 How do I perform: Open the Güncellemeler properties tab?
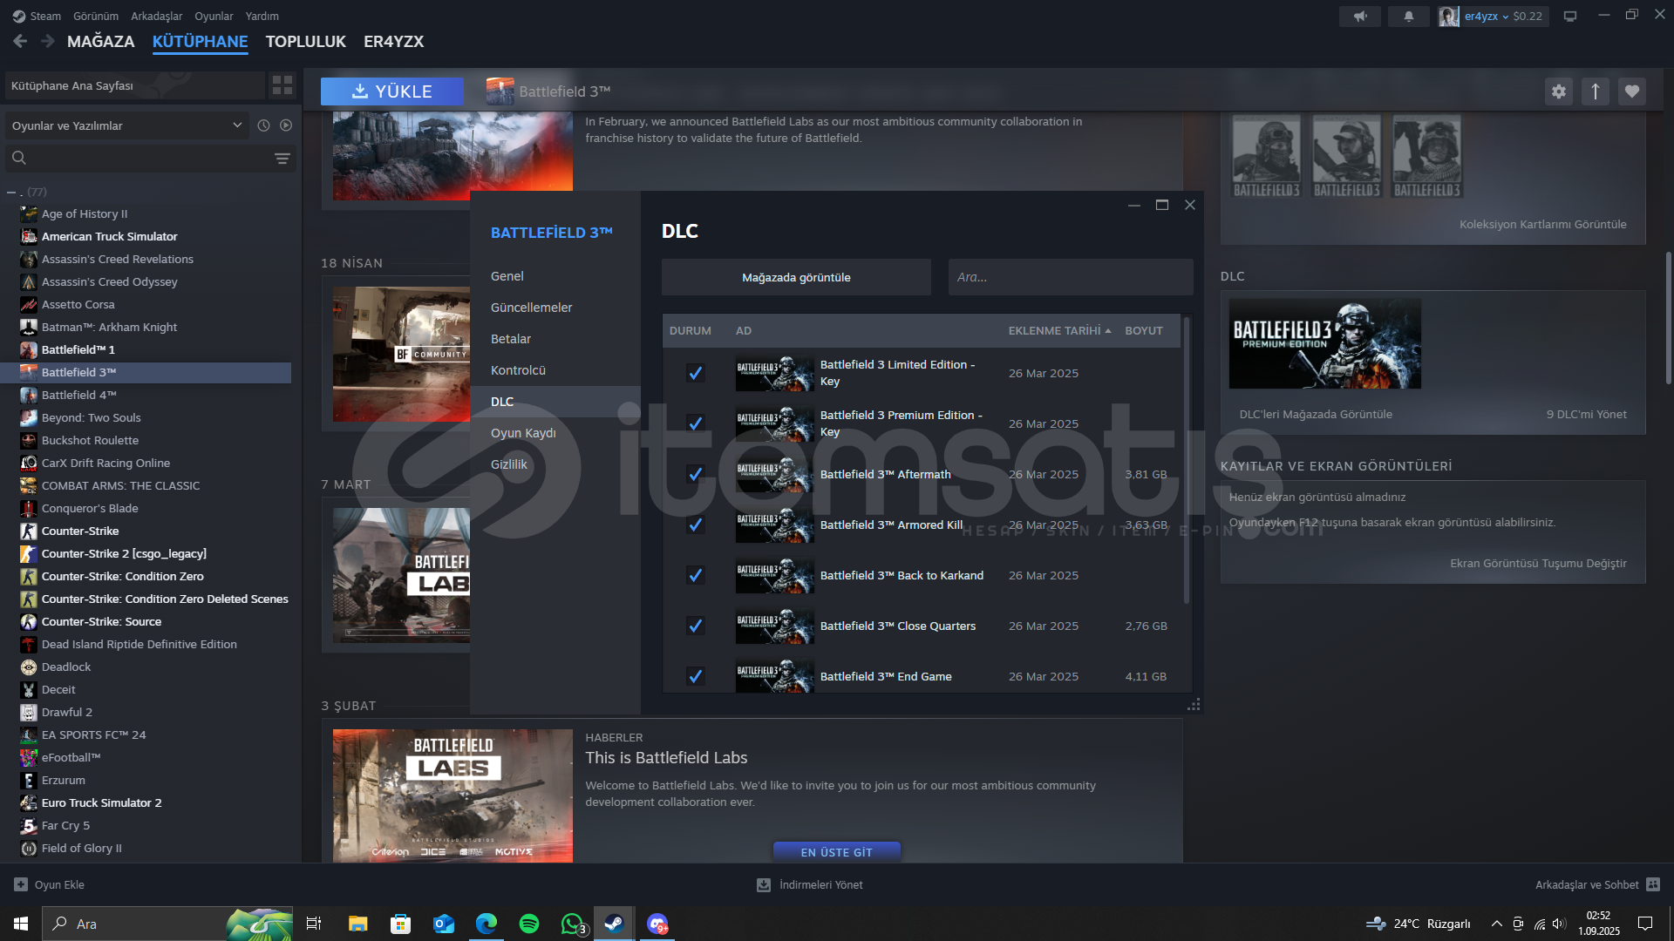pos(555,308)
